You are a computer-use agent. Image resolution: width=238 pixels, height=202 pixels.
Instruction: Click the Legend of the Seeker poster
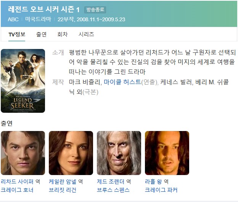[x=23, y=81]
